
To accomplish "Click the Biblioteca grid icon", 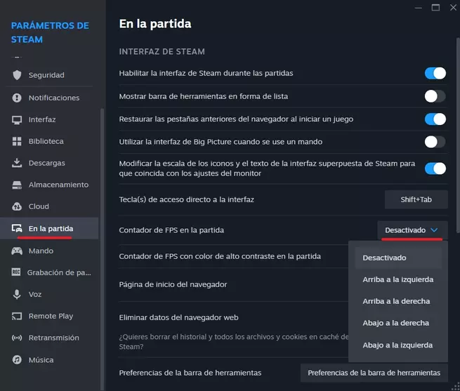I will (17, 141).
